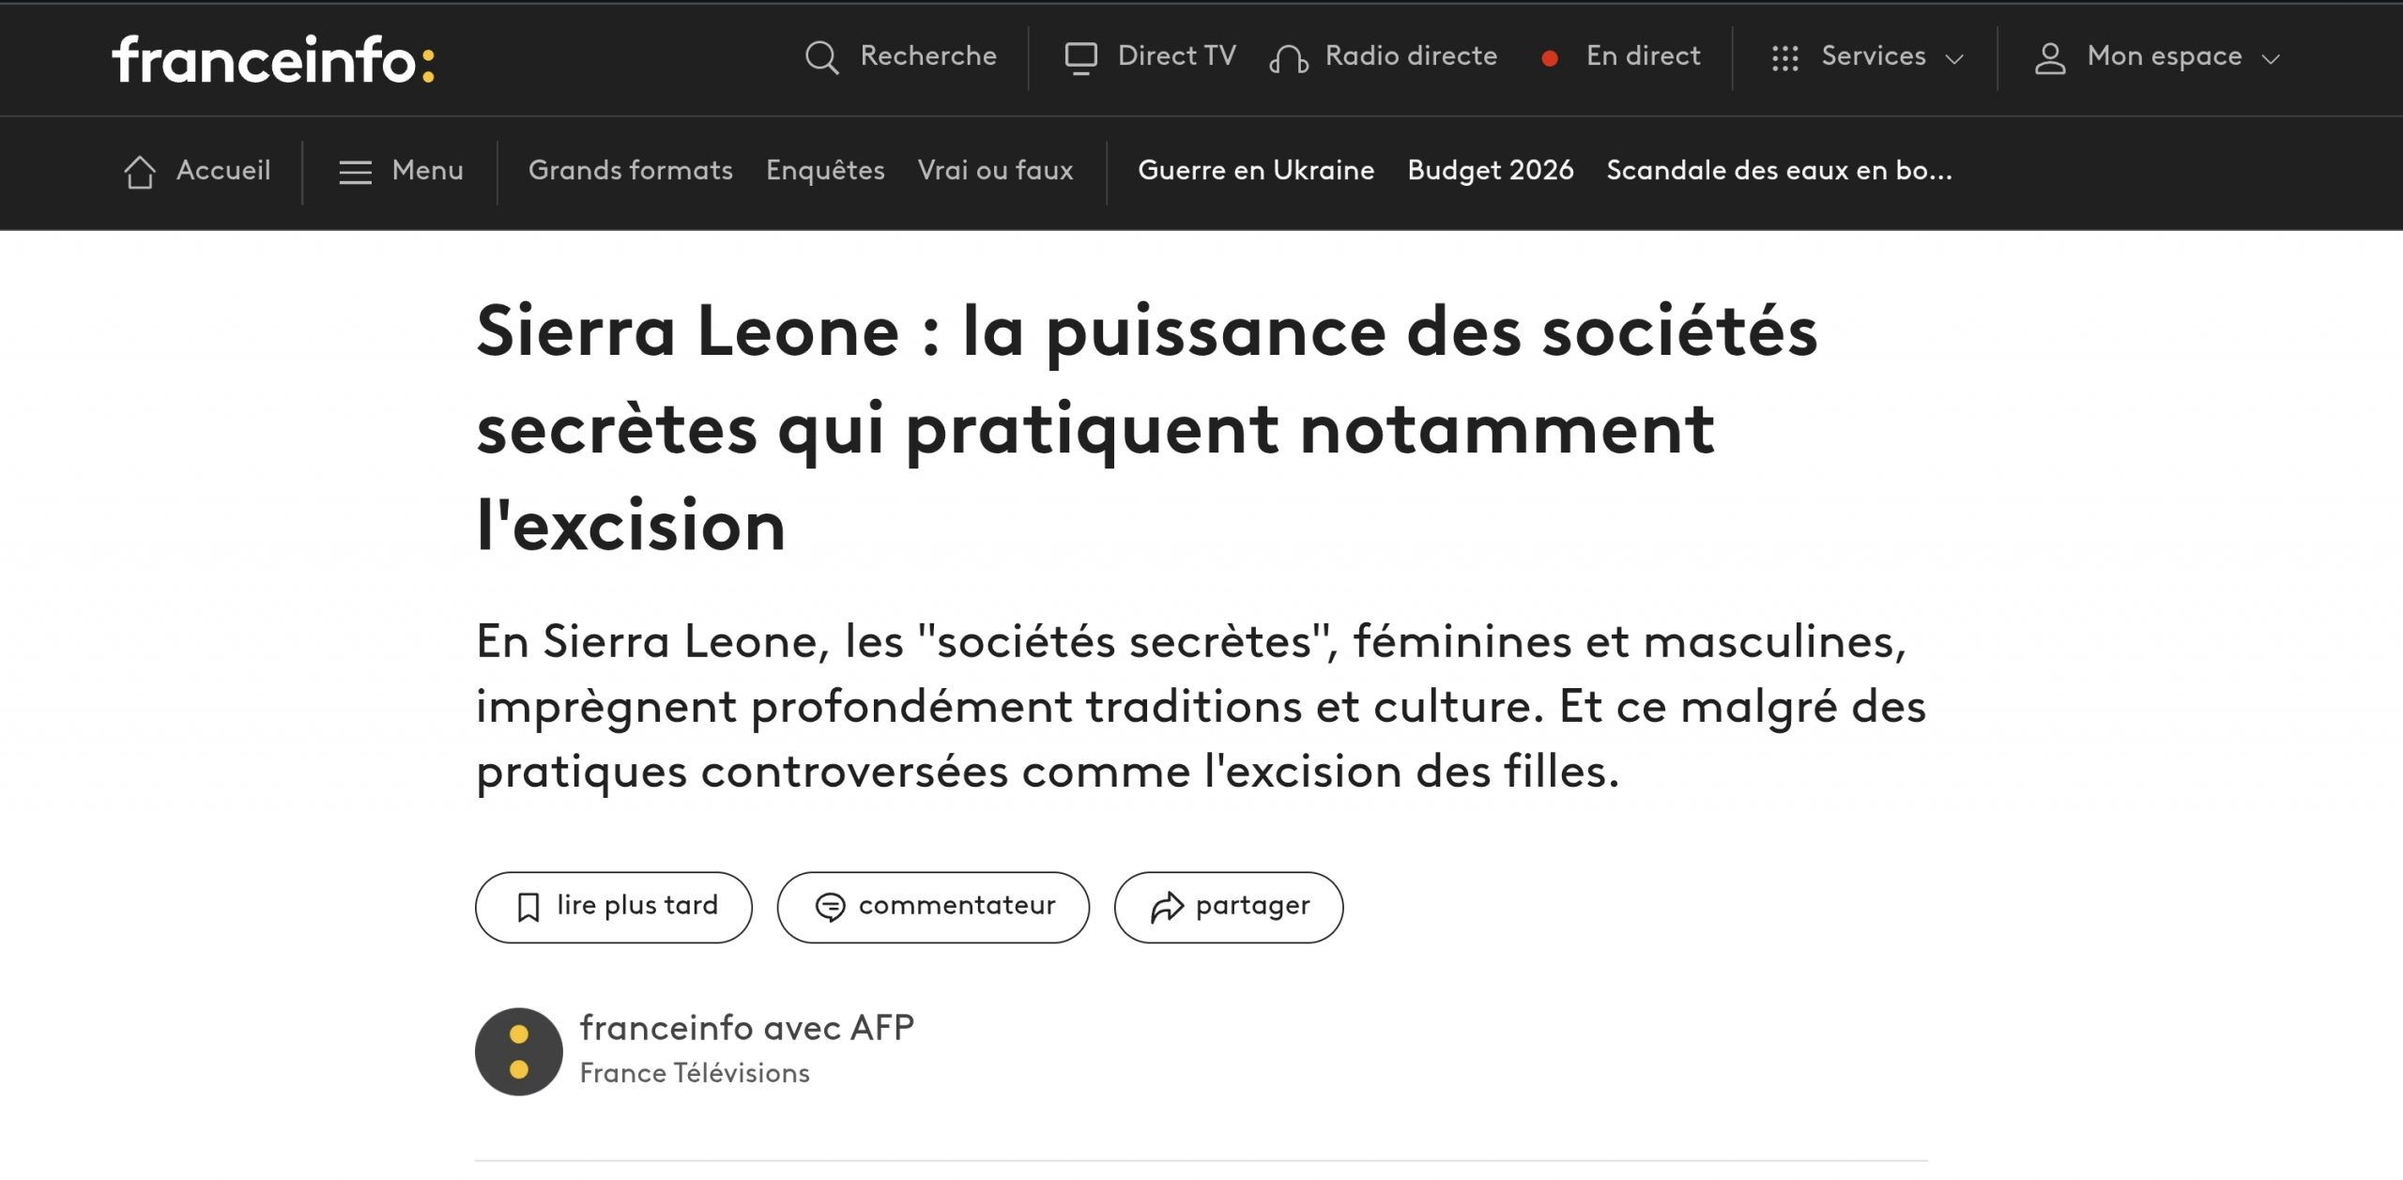This screenshot has height=1180, width=2403.
Task: Go home via the Accueil house icon
Action: pos(140,172)
